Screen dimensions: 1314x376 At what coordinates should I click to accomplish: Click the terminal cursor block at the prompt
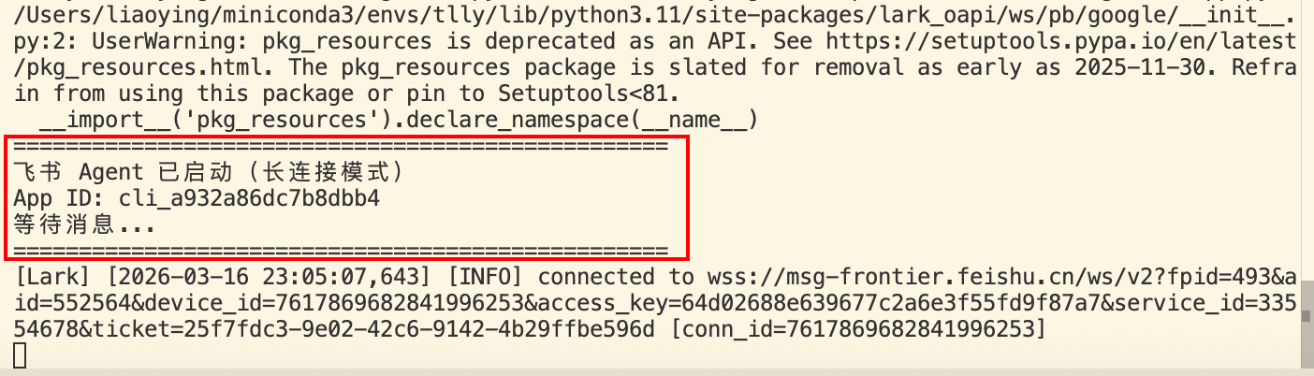(21, 354)
